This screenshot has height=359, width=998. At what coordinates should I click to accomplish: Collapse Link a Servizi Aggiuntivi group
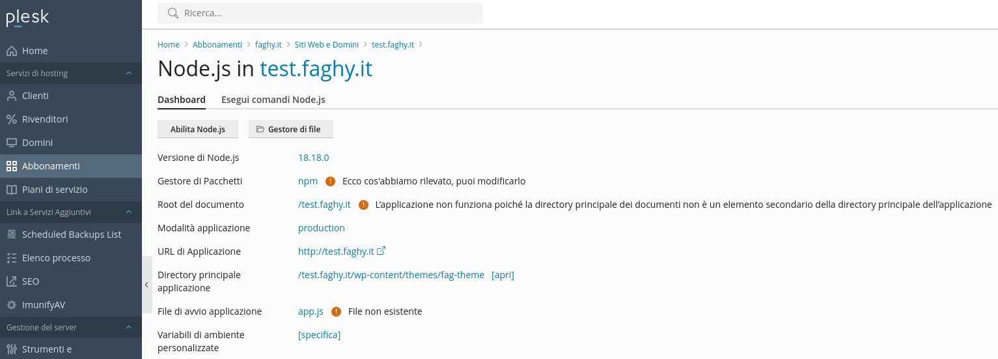pos(129,212)
